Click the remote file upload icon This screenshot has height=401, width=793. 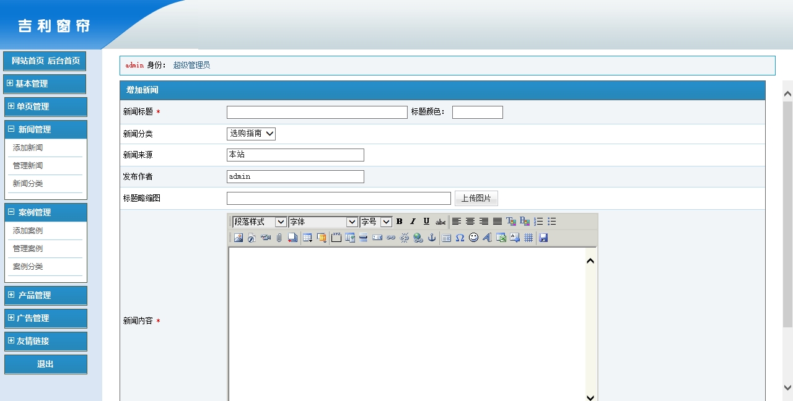[x=293, y=238]
